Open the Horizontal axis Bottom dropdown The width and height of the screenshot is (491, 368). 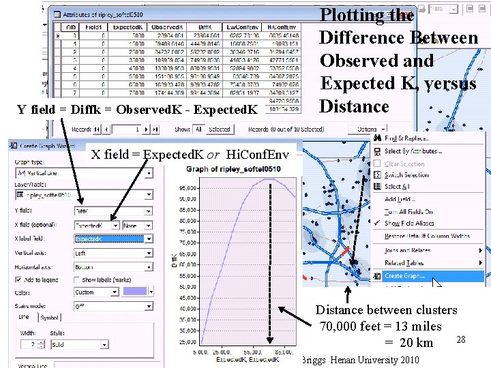(x=149, y=267)
